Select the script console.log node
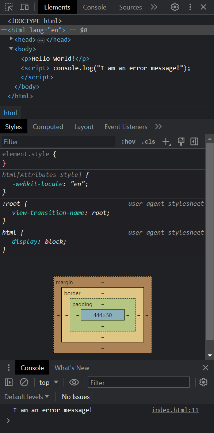The height and width of the screenshot is (433, 214). click(106, 68)
